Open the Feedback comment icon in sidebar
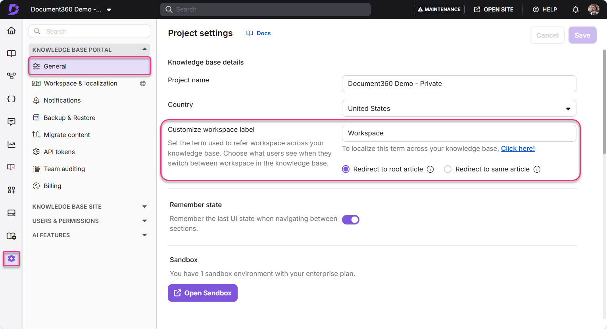The height and width of the screenshot is (329, 607). point(11,122)
